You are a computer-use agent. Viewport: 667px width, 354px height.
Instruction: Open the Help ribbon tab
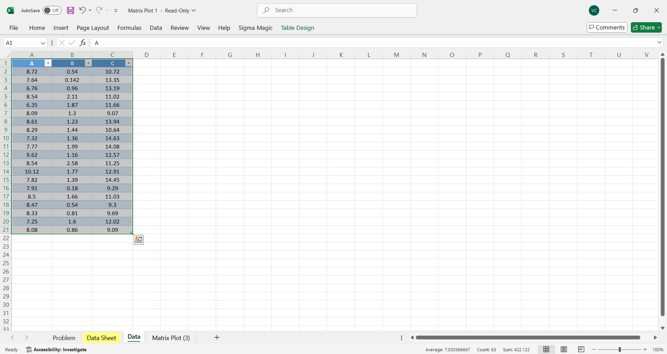pos(224,28)
